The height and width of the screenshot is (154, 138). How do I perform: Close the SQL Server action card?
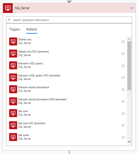point(132,8)
